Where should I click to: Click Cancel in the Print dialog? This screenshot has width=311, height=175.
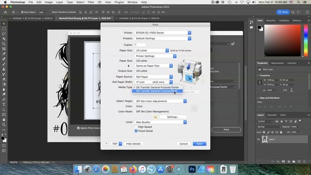coord(184,144)
